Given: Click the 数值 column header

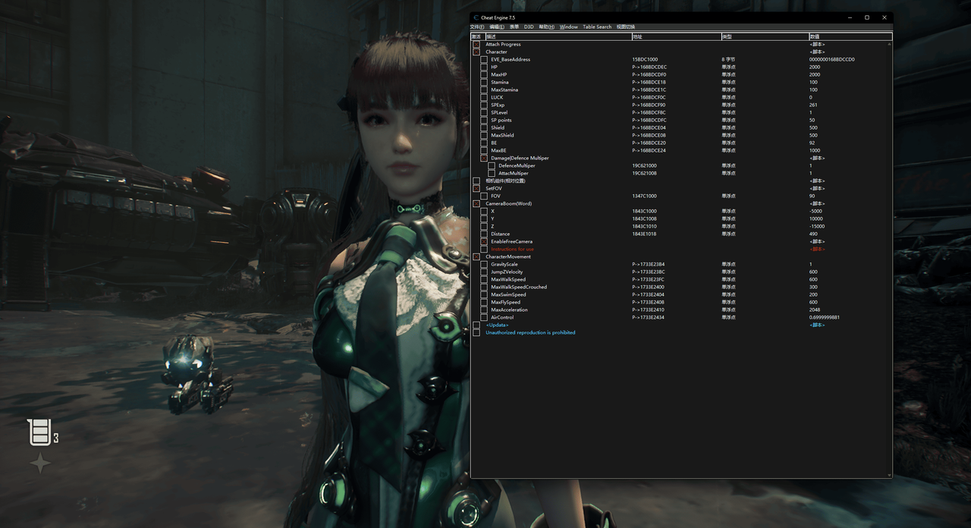Looking at the screenshot, I should pyautogui.click(x=850, y=36).
